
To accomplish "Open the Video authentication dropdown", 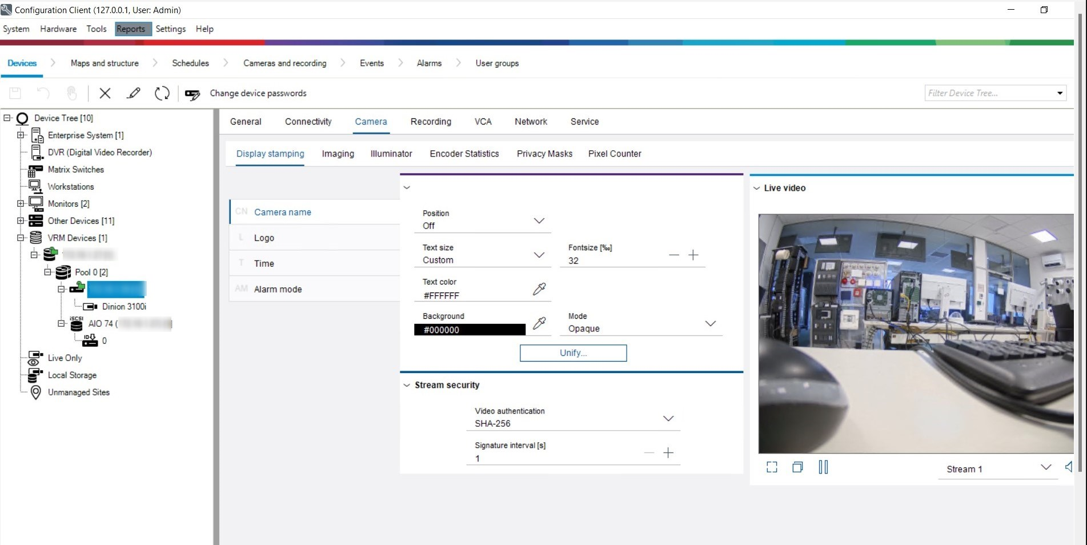I will pos(668,419).
